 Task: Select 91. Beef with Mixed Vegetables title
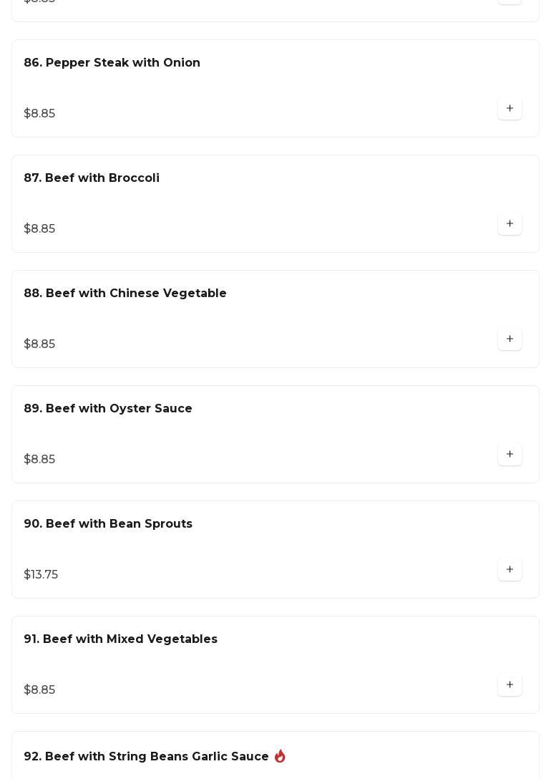[121, 639]
